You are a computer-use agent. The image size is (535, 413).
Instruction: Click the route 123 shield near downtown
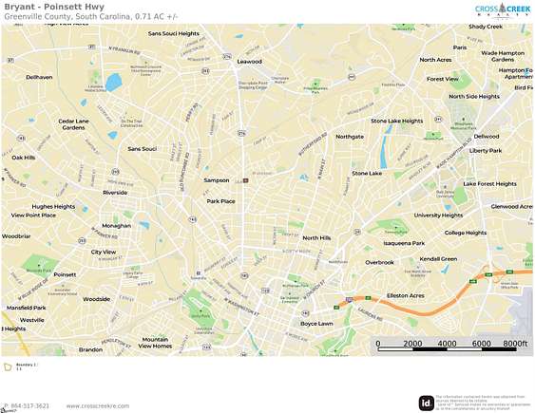coord(265,291)
